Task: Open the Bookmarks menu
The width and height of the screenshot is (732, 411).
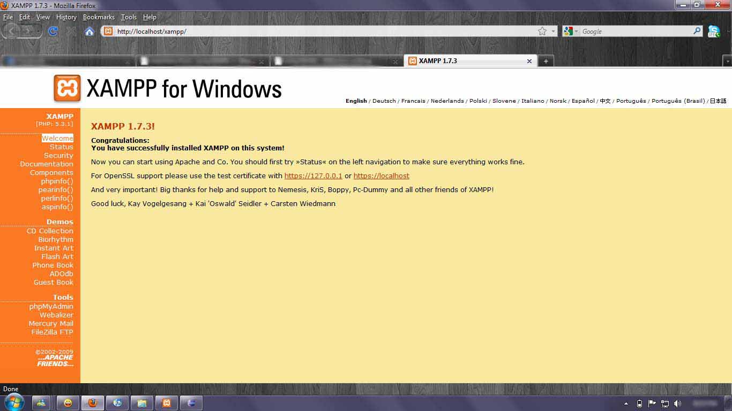Action: [99, 17]
